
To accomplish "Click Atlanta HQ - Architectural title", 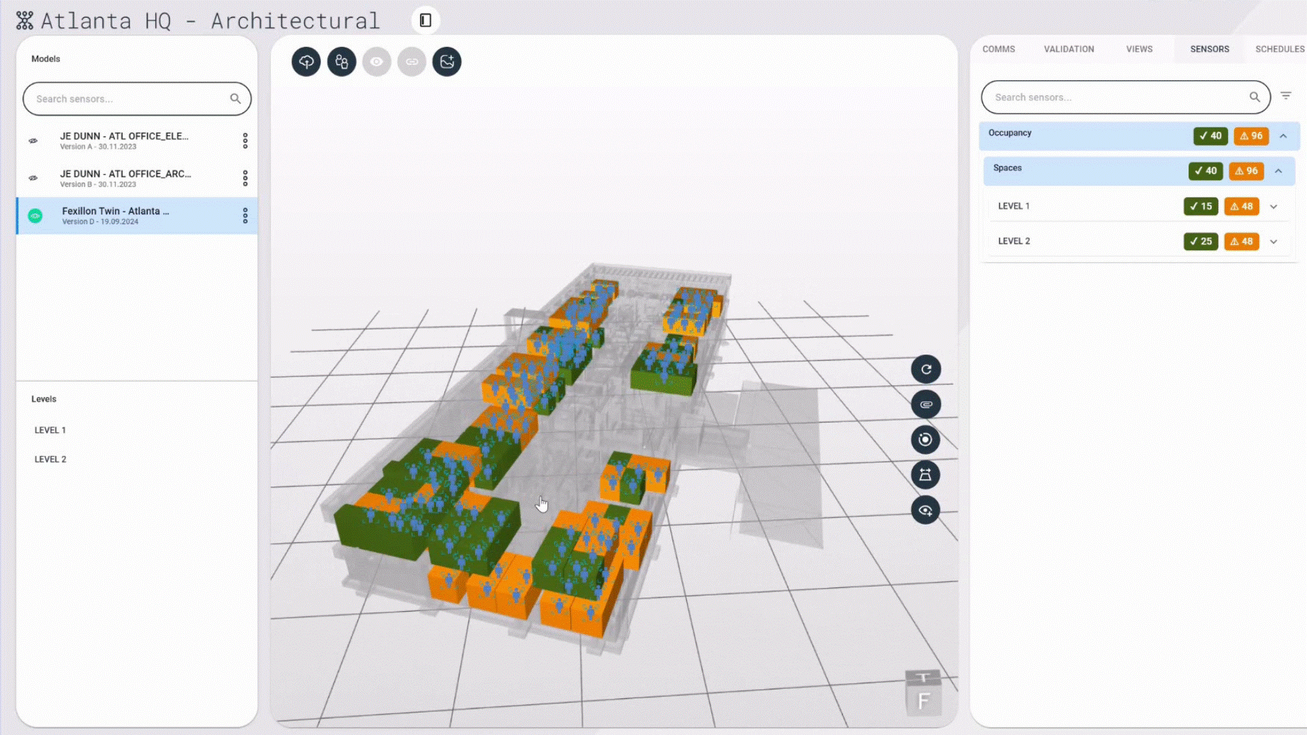I will pos(210,21).
